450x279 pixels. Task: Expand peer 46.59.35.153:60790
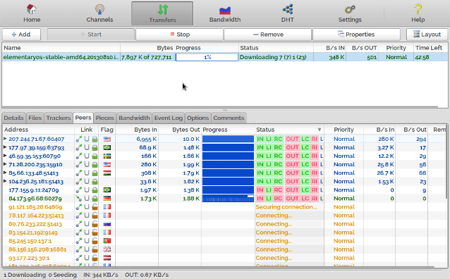pyautogui.click(x=5, y=156)
